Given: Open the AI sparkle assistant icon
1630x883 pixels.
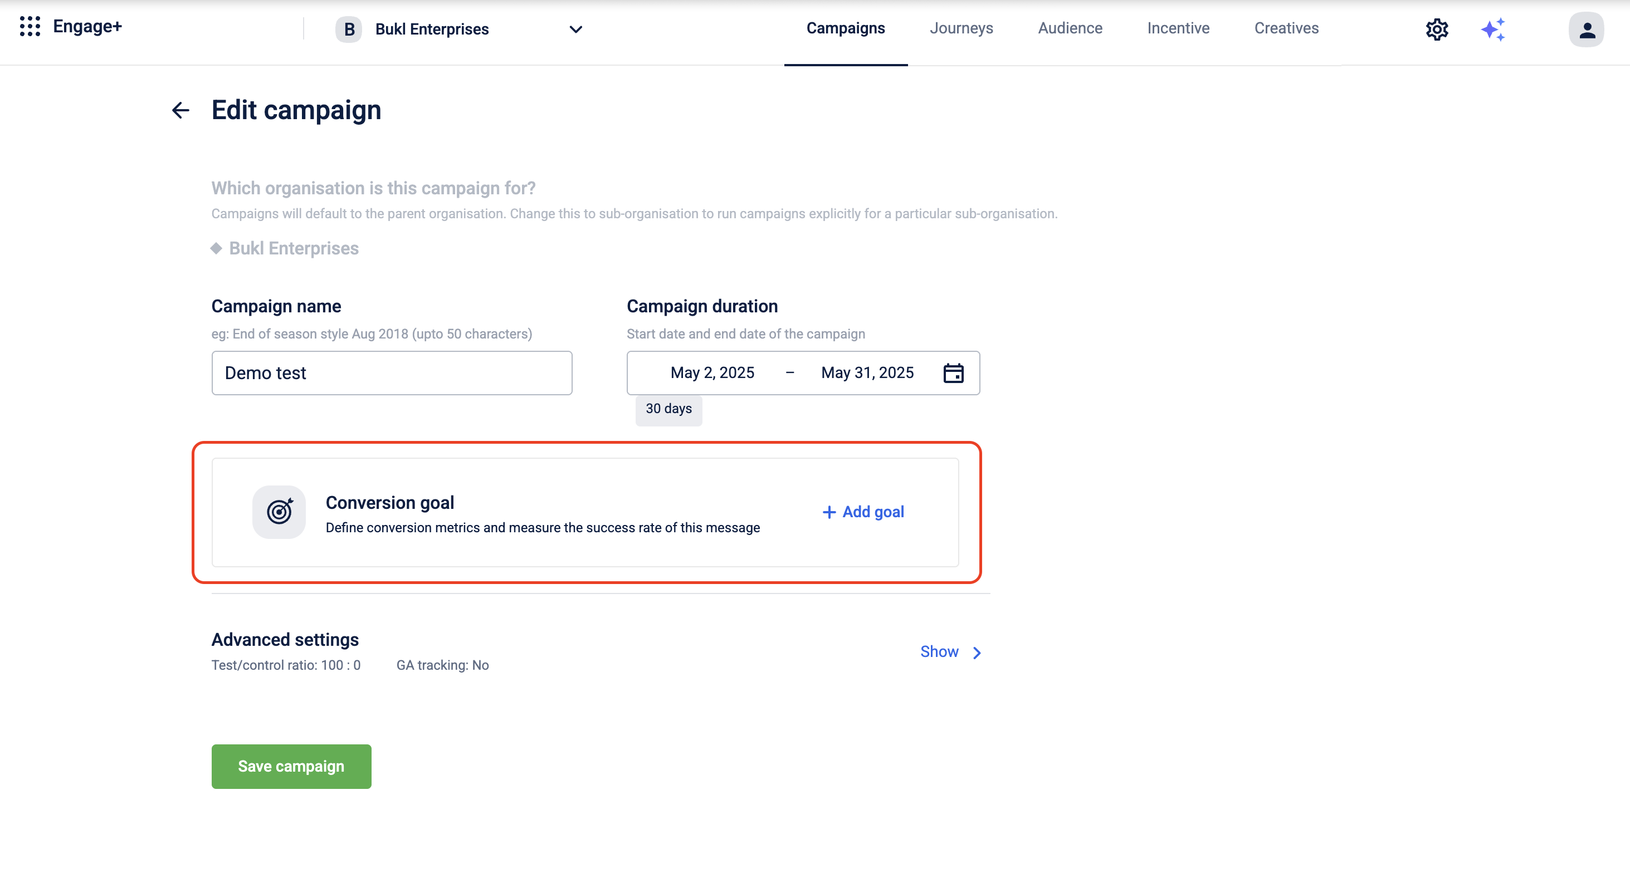Looking at the screenshot, I should pyautogui.click(x=1493, y=29).
